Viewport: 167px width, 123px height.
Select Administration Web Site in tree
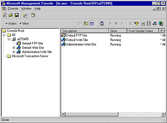[x=37, y=52]
